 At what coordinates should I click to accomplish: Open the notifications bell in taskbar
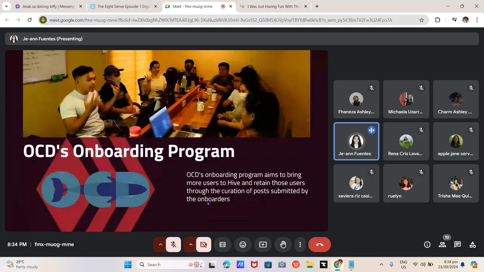pyautogui.click(x=462, y=264)
